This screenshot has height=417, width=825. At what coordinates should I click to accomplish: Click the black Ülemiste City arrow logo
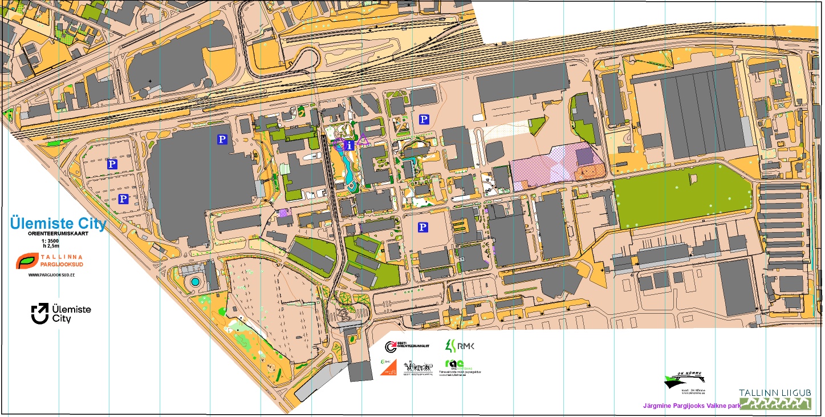(39, 314)
